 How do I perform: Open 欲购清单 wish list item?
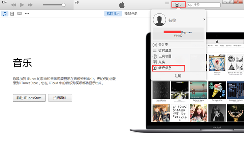coord(178,51)
